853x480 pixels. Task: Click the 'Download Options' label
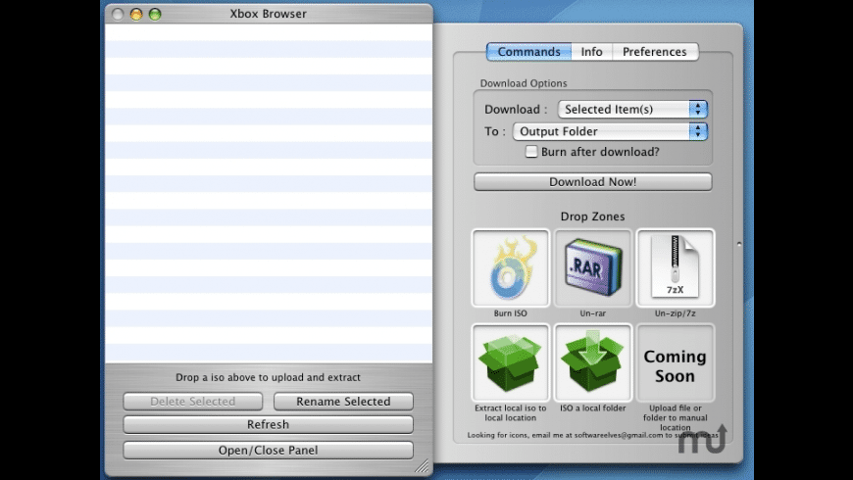(524, 83)
